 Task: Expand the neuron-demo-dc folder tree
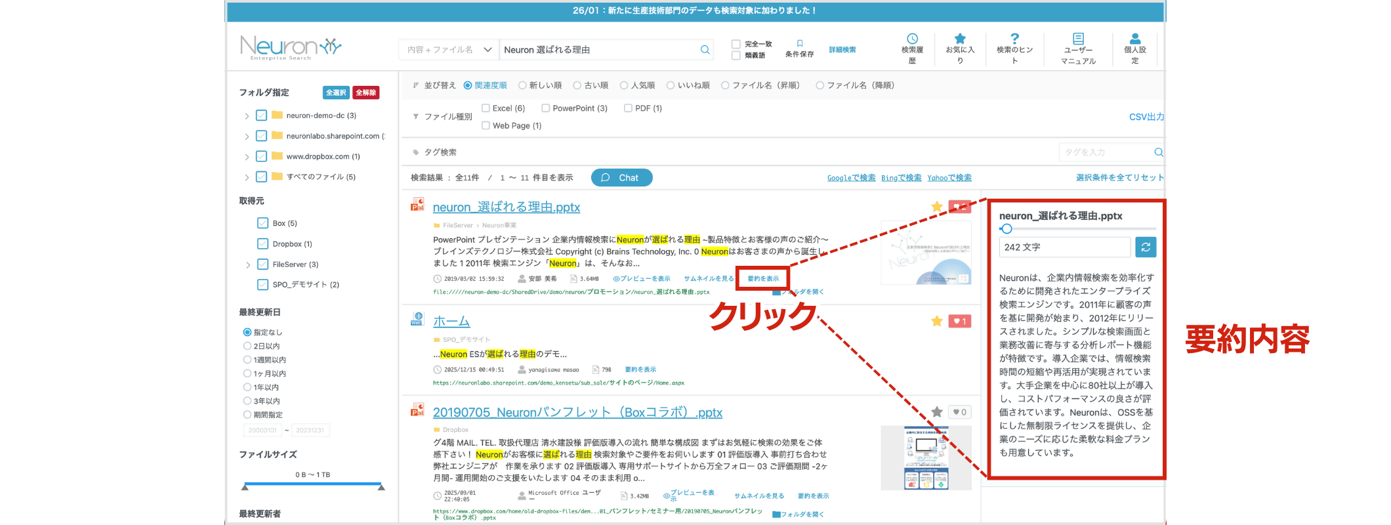pos(247,116)
